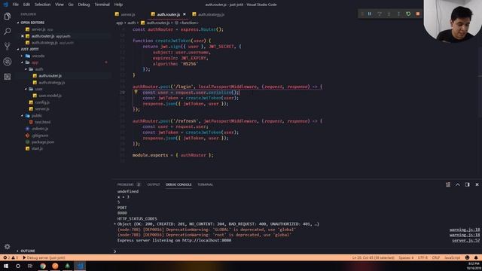Viewport: 482px width, 271px height.
Task: Open notifications bell in status bar
Action: coord(476,257)
